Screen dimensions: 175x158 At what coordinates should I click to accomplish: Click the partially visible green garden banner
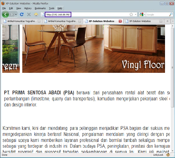[11, 49]
